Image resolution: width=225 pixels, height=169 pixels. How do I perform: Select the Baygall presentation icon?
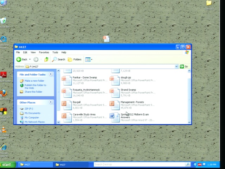coord(66,105)
